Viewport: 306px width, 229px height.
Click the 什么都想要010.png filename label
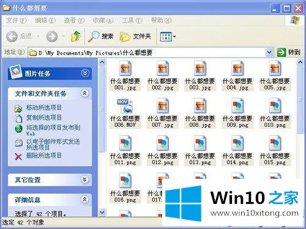tap(275, 122)
